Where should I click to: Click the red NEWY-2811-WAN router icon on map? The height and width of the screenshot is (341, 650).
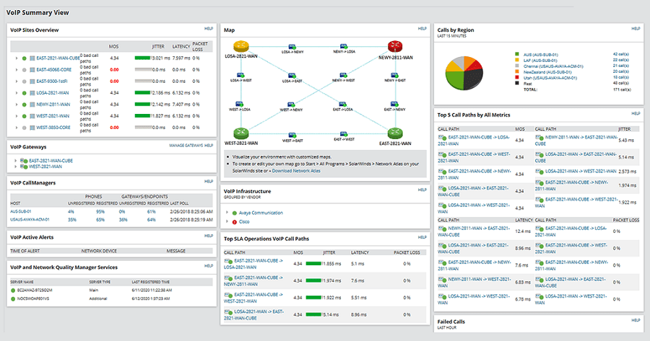pyautogui.click(x=394, y=46)
